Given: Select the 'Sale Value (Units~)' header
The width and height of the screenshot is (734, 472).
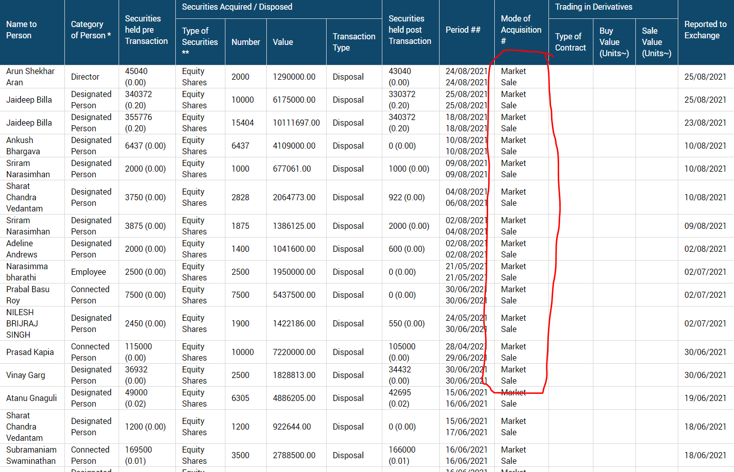Looking at the screenshot, I should point(656,42).
